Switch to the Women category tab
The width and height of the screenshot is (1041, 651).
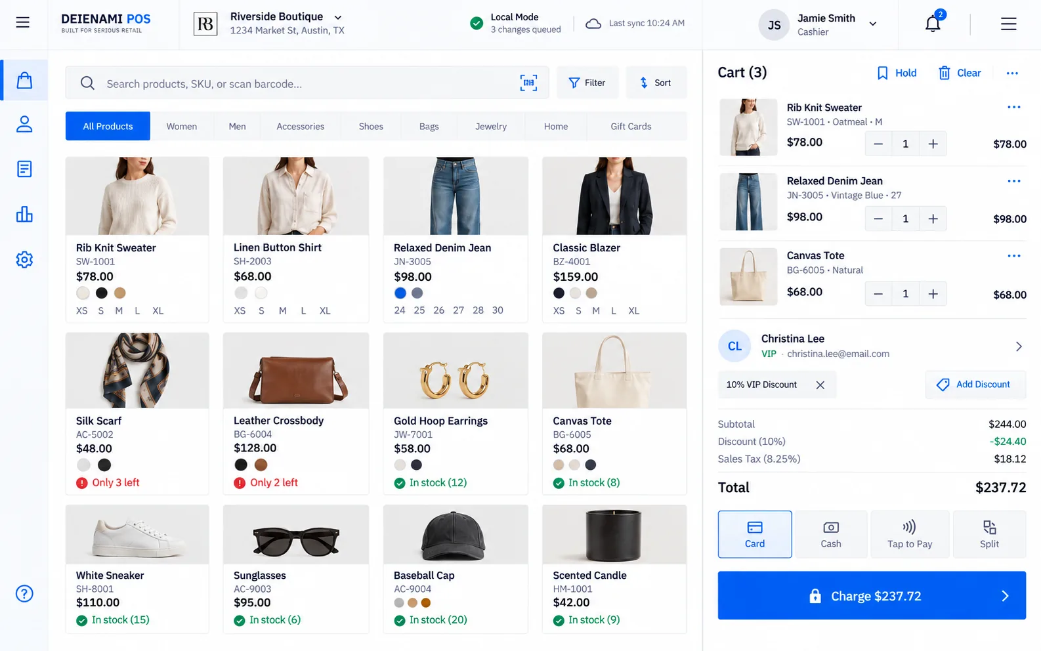coord(182,126)
